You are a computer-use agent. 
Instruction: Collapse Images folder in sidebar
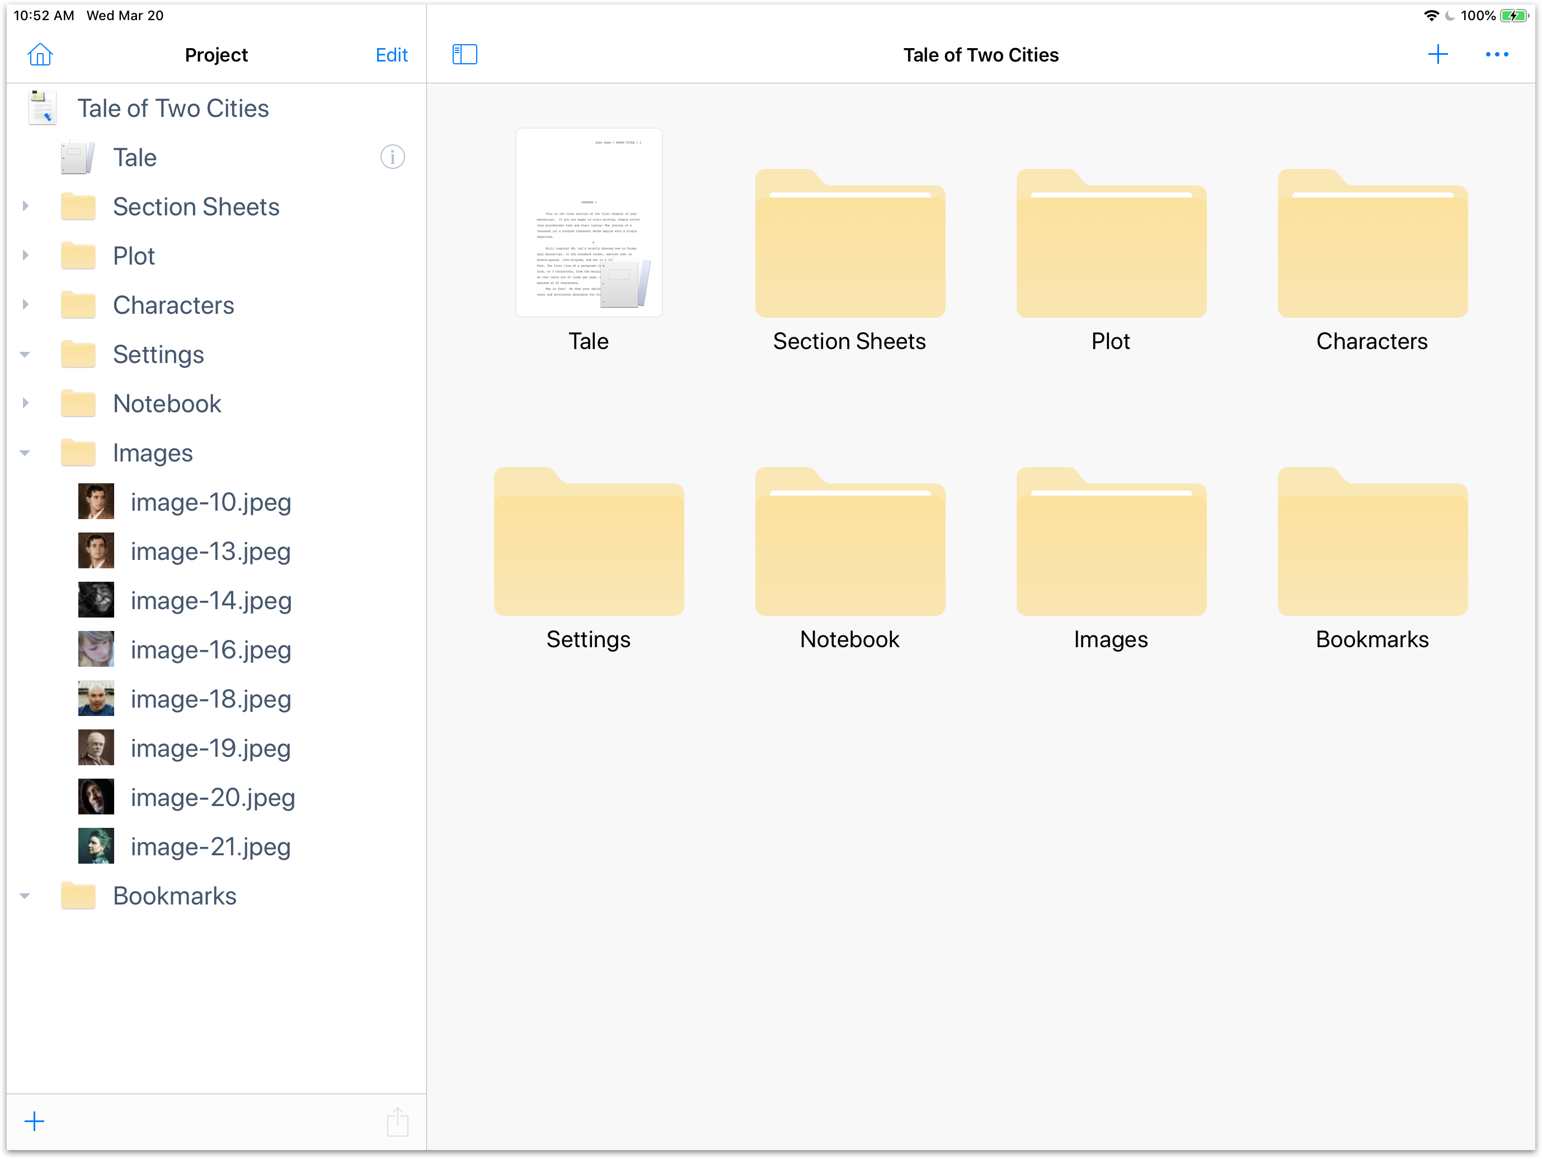click(x=25, y=453)
